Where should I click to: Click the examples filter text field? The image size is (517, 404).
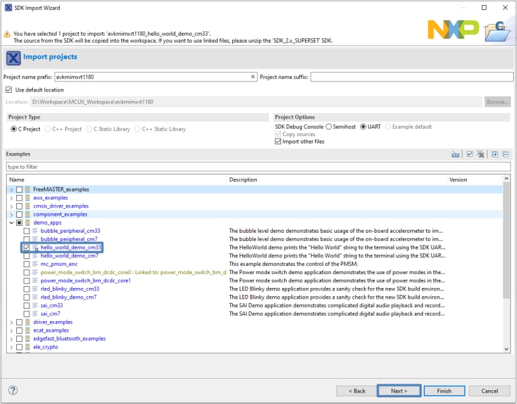click(x=258, y=167)
